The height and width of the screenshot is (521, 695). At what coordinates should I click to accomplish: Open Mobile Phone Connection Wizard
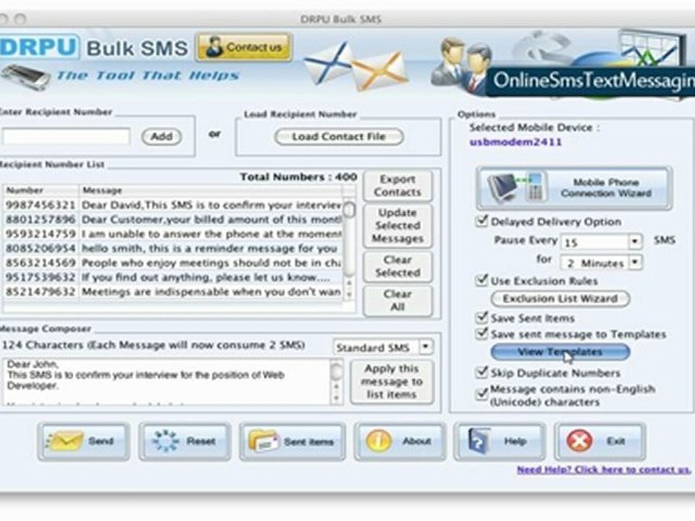(574, 188)
